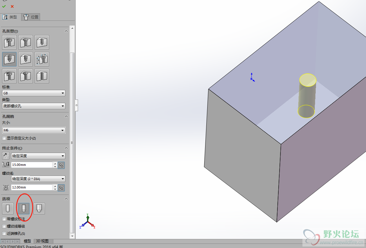Select the simple drilled hole type
The width and height of the screenshot is (366, 248).
[42, 42]
